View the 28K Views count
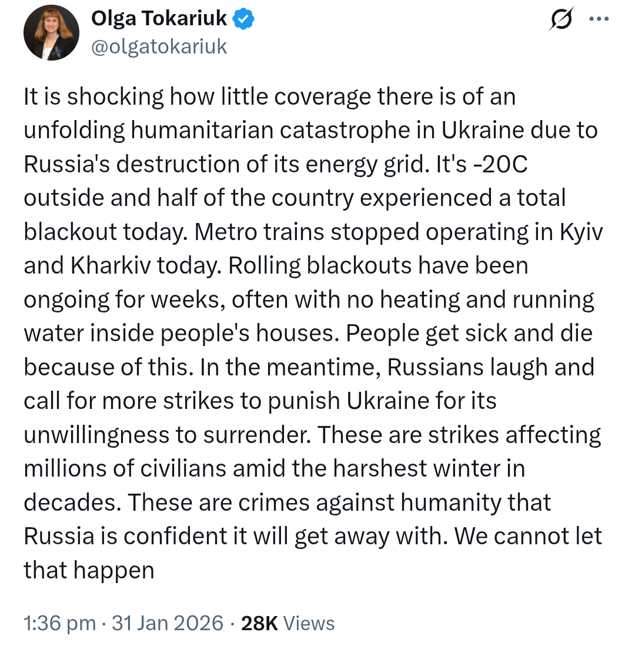The height and width of the screenshot is (652, 635). pyautogui.click(x=288, y=623)
